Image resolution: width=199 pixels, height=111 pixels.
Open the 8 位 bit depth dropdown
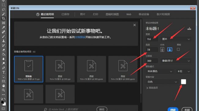[184, 71]
